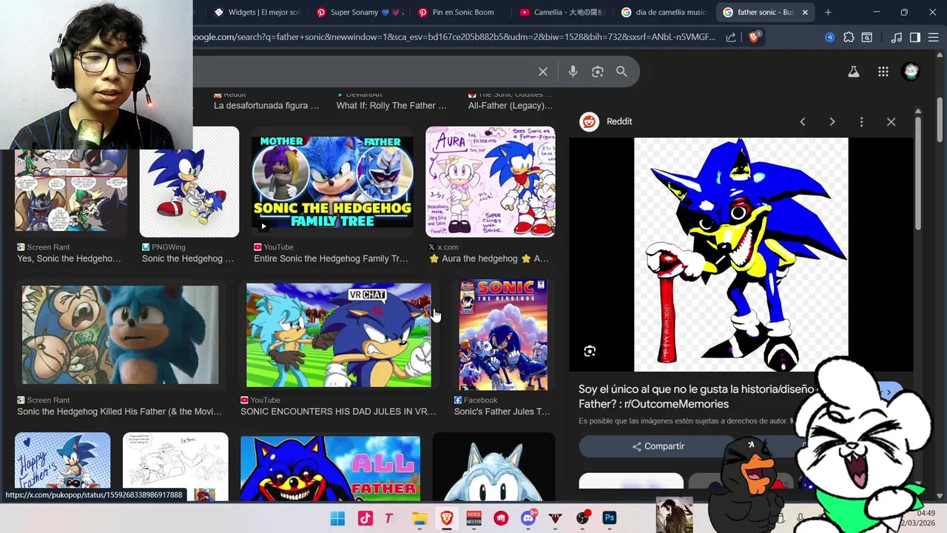947x533 pixels.
Task: Open Voicemeeter from the taskbar
Action: click(473, 518)
